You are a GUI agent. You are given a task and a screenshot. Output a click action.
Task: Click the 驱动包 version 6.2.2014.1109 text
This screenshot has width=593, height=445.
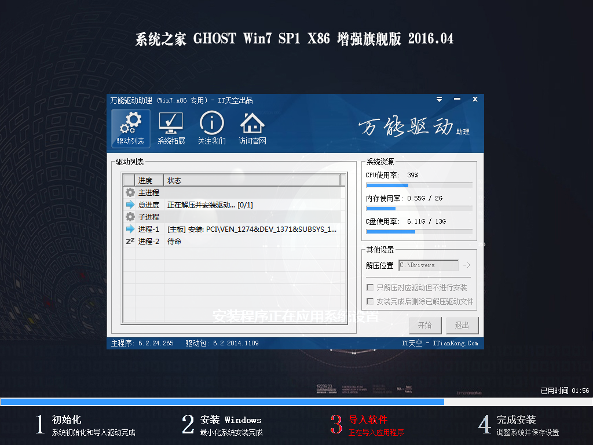(x=222, y=343)
